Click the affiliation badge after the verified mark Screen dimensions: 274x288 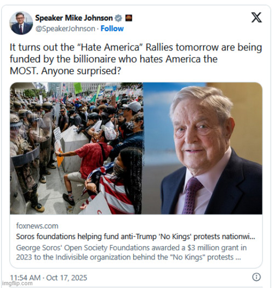coord(129,18)
